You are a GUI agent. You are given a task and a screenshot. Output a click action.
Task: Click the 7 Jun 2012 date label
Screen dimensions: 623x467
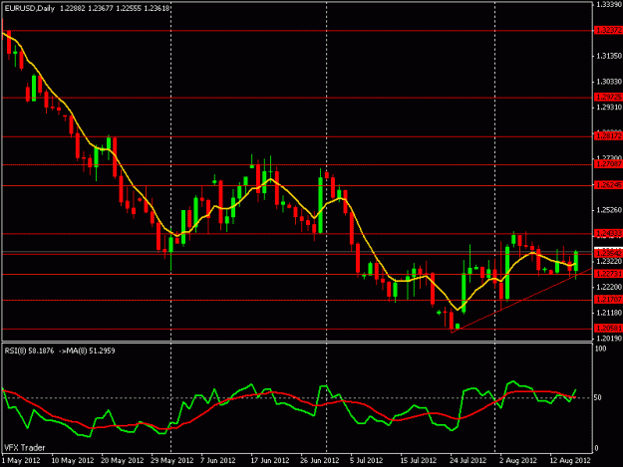click(218, 461)
